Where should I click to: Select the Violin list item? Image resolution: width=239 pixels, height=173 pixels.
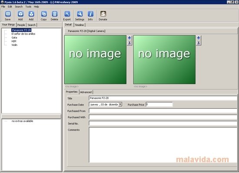14,45
